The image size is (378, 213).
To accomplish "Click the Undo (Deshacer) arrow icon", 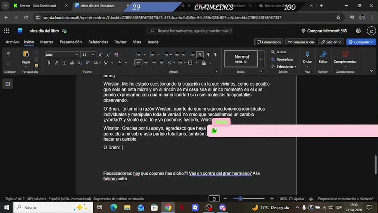I will [8, 54].
